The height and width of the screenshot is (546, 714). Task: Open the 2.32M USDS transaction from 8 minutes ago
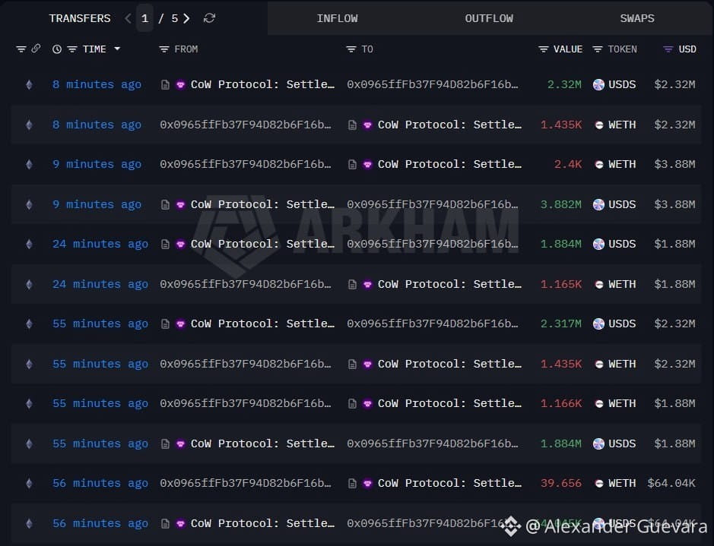pos(97,84)
